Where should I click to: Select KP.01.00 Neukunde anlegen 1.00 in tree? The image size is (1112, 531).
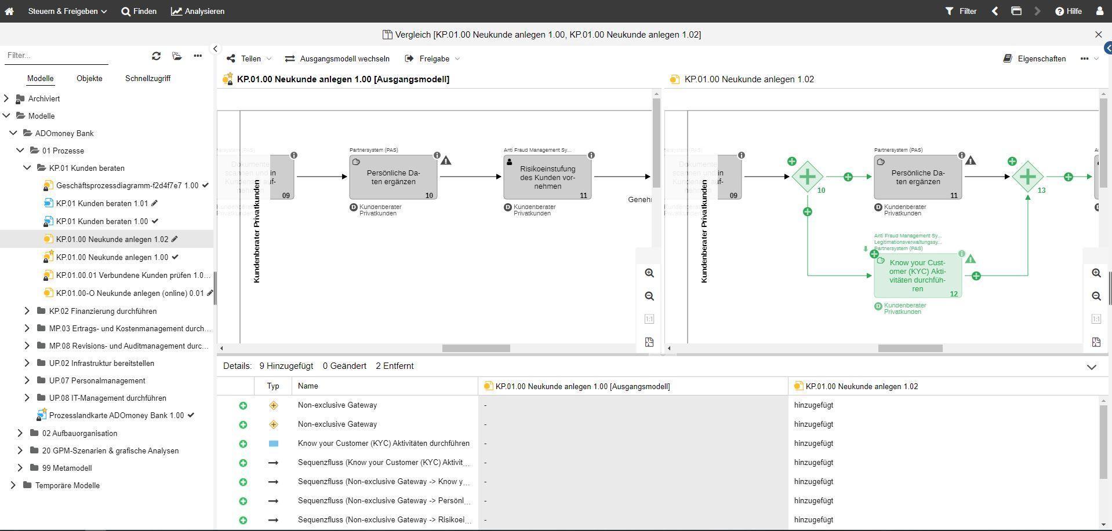(112, 257)
